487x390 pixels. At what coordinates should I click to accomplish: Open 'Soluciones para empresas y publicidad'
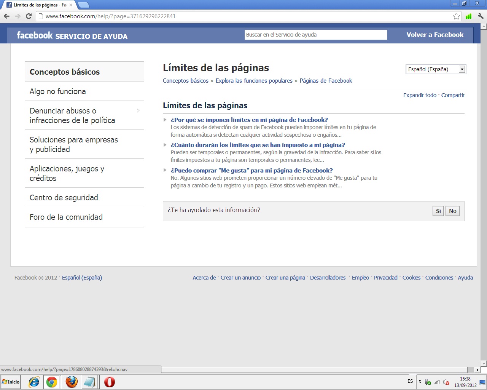(84, 144)
